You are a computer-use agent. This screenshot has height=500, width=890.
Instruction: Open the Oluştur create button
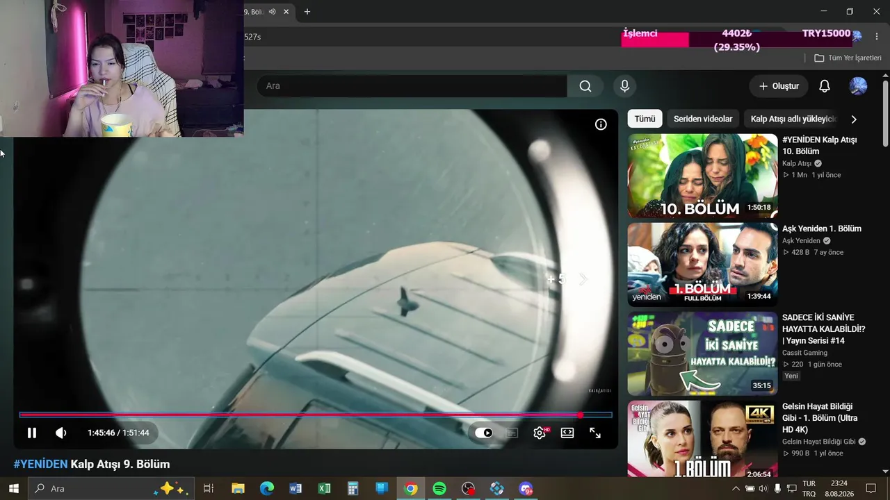pyautogui.click(x=779, y=86)
